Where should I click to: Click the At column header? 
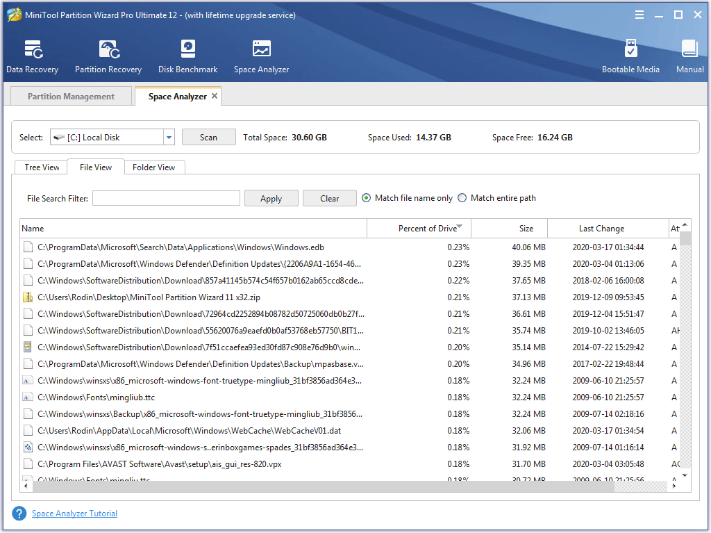tap(674, 229)
